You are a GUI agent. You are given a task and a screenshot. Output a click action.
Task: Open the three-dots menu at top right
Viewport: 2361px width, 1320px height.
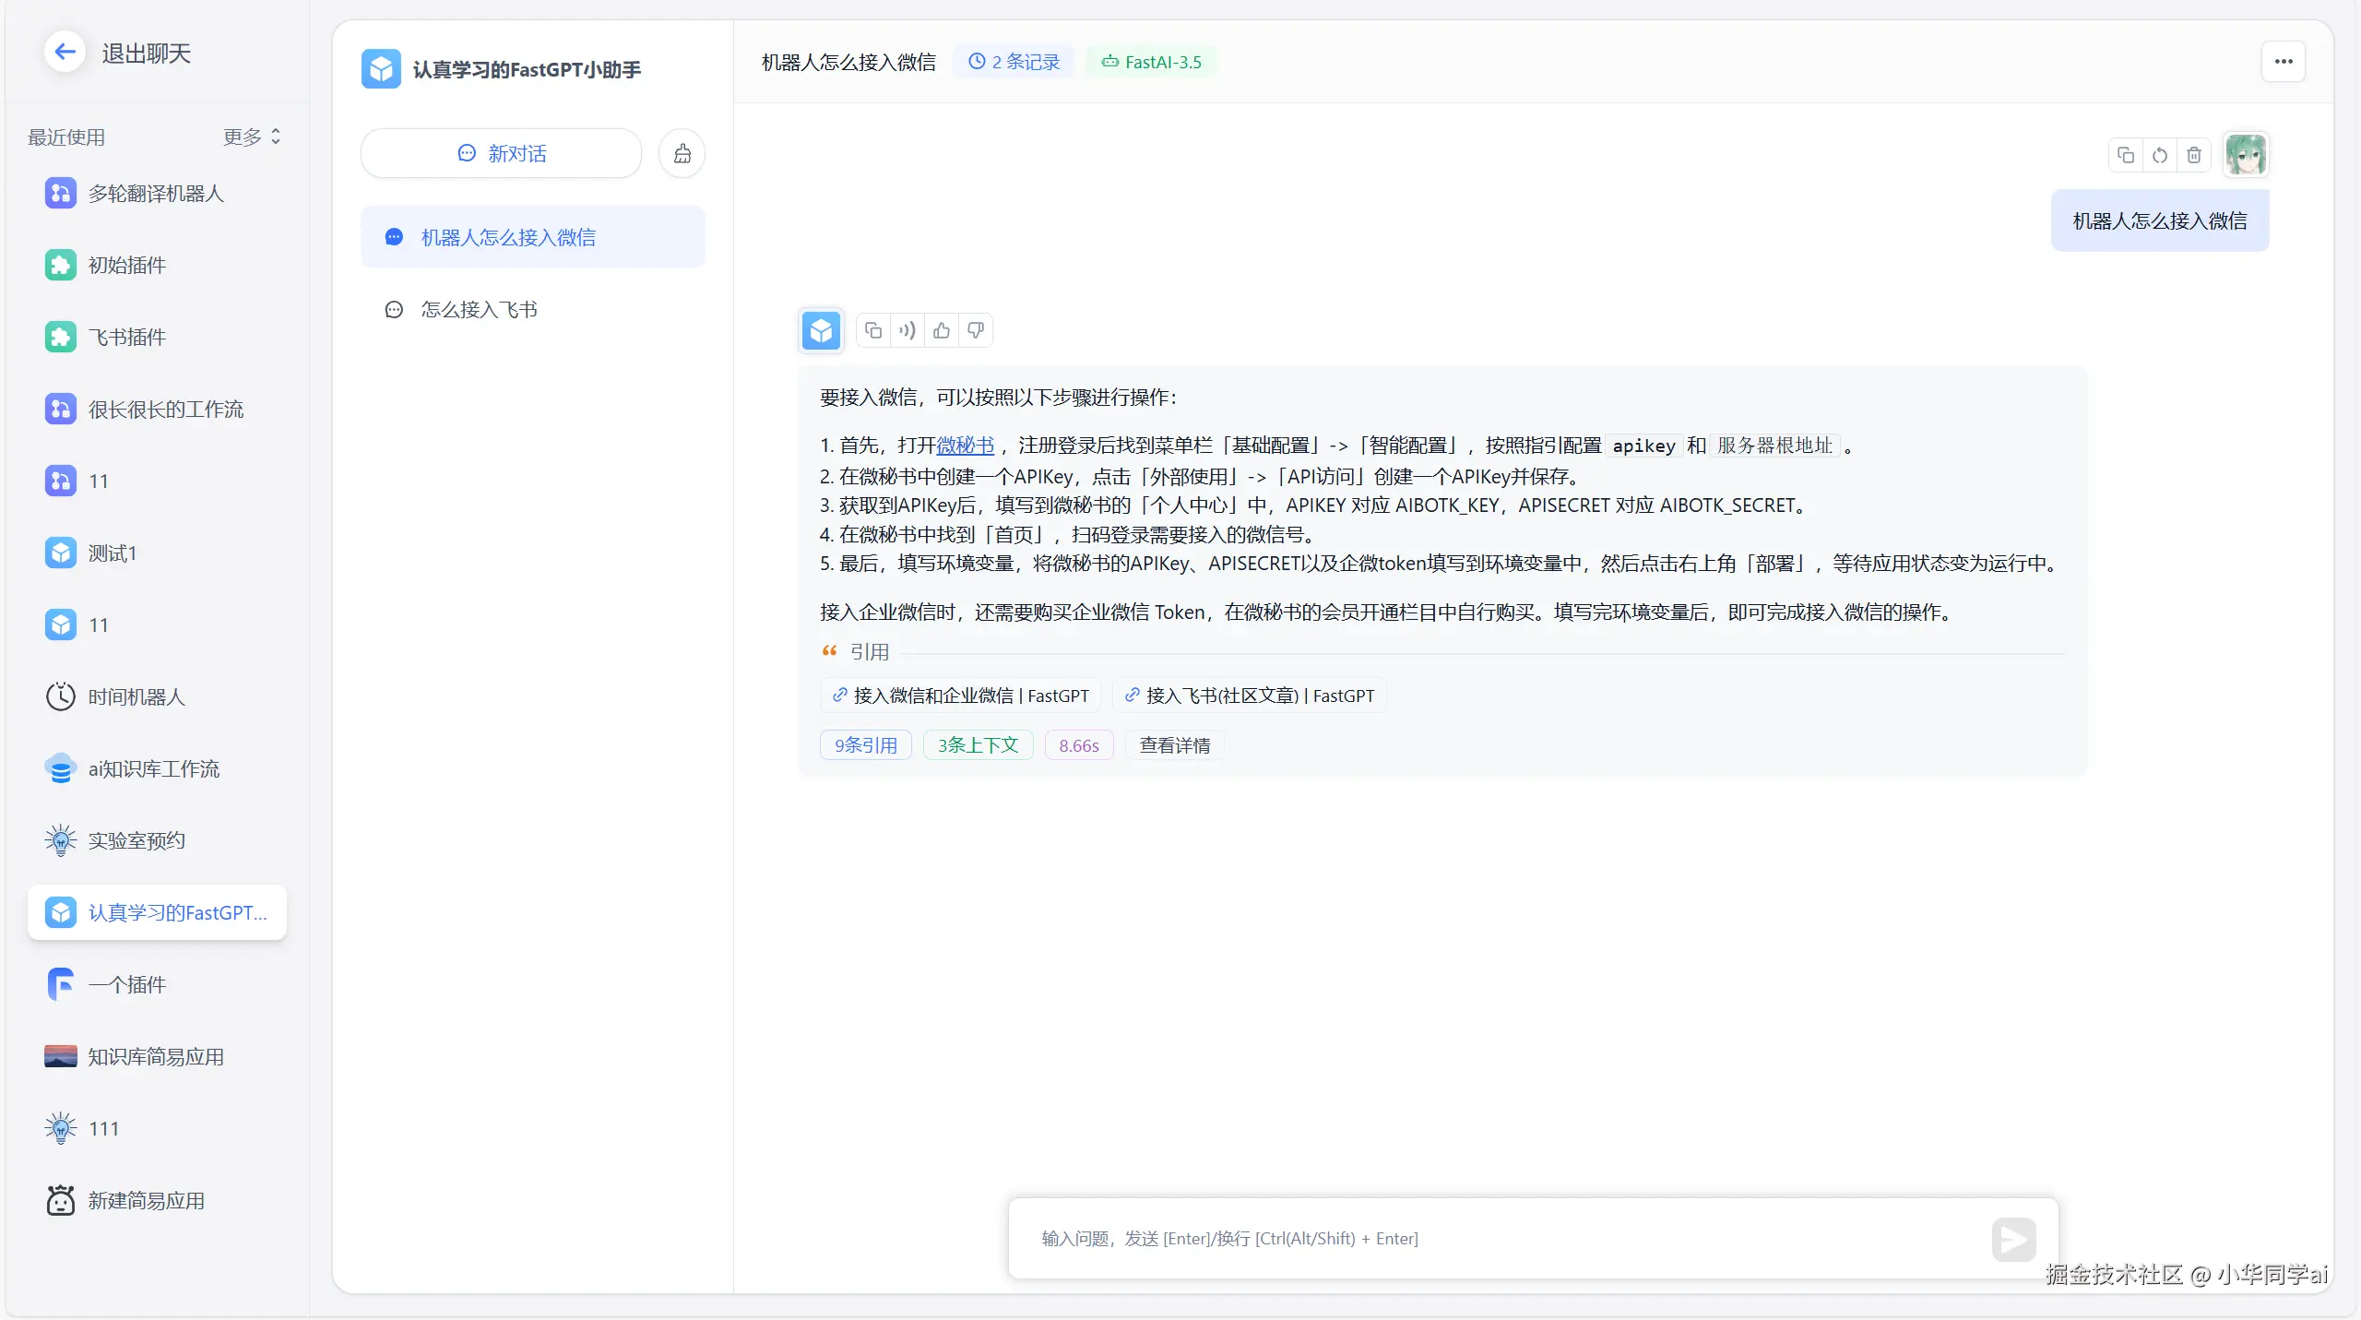[x=2283, y=62]
